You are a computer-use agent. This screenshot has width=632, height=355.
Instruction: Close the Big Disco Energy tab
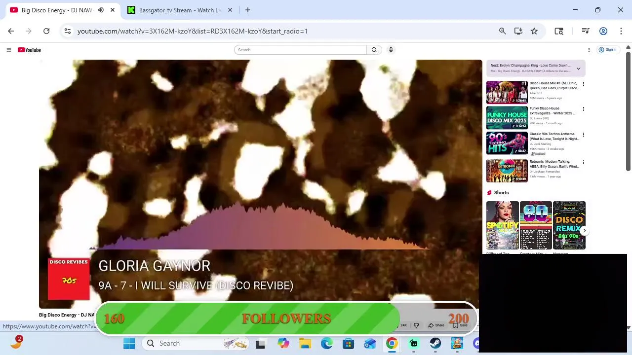click(x=113, y=10)
